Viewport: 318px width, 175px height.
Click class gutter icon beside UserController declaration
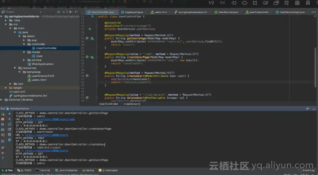click(92, 16)
